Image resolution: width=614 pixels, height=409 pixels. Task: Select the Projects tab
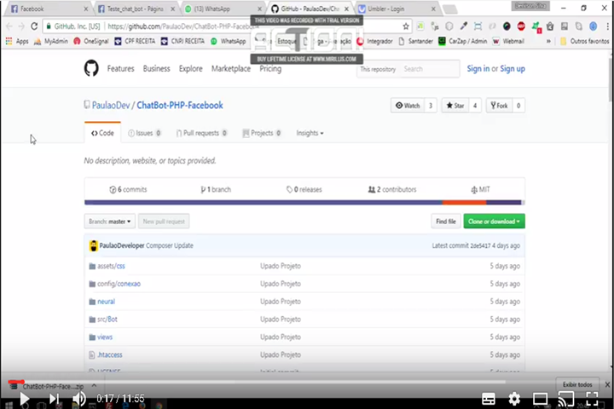point(262,133)
